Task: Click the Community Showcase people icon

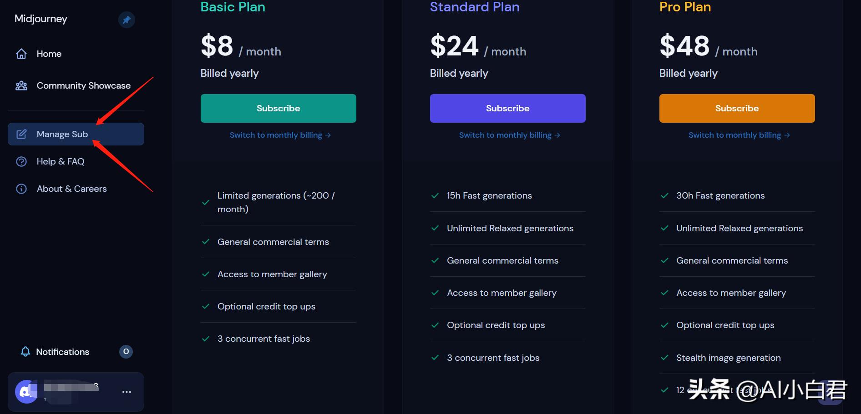Action: pyautogui.click(x=21, y=85)
